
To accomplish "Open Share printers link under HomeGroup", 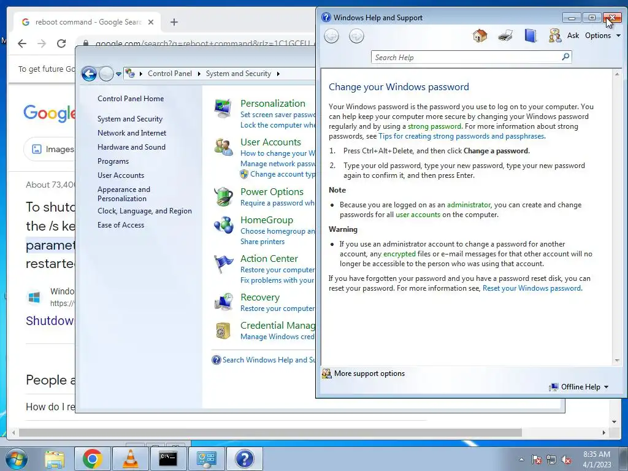I will 262,242.
